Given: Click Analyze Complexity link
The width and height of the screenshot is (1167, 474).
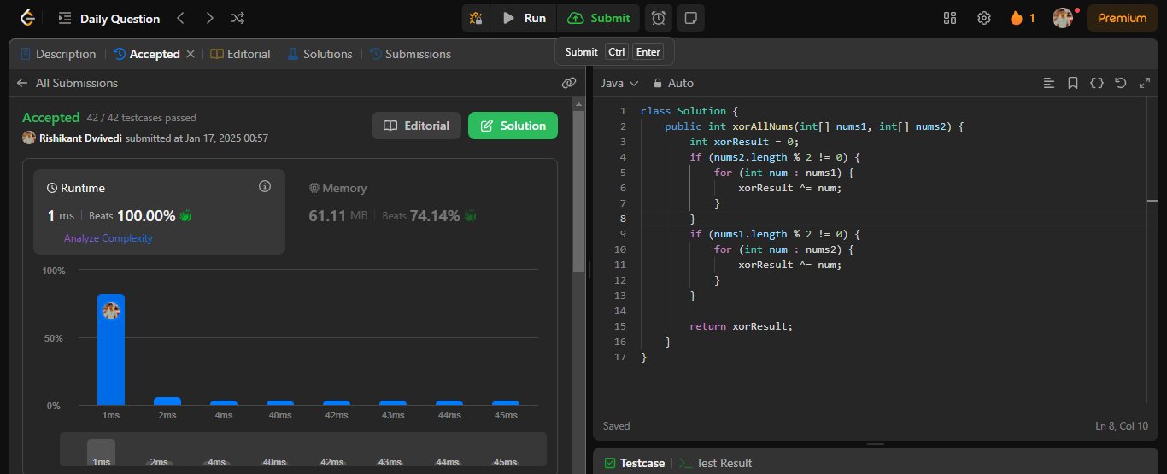Looking at the screenshot, I should (x=108, y=238).
